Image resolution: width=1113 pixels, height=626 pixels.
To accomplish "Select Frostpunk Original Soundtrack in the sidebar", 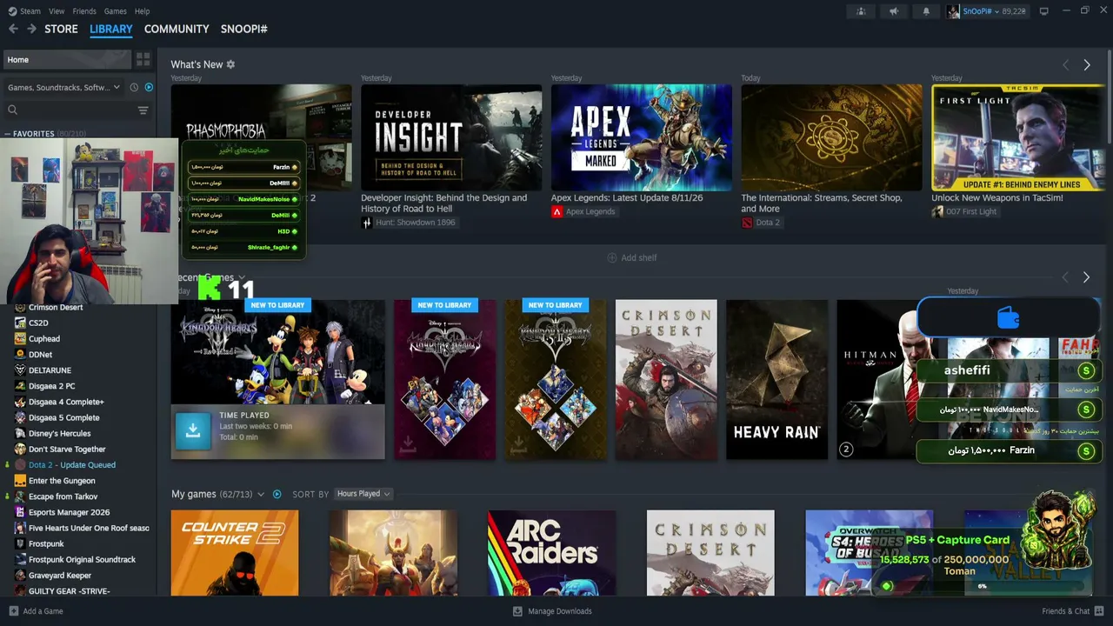I will [83, 560].
